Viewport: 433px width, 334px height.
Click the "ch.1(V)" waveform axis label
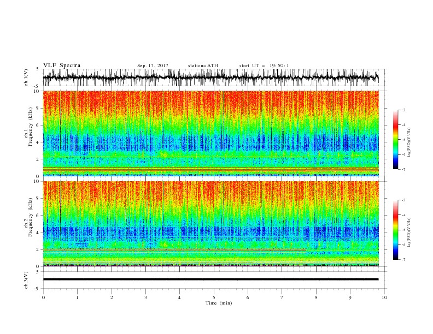[x=26, y=77]
